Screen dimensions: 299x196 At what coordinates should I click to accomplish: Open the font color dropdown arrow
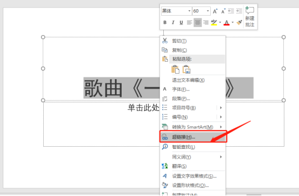(x=232, y=23)
